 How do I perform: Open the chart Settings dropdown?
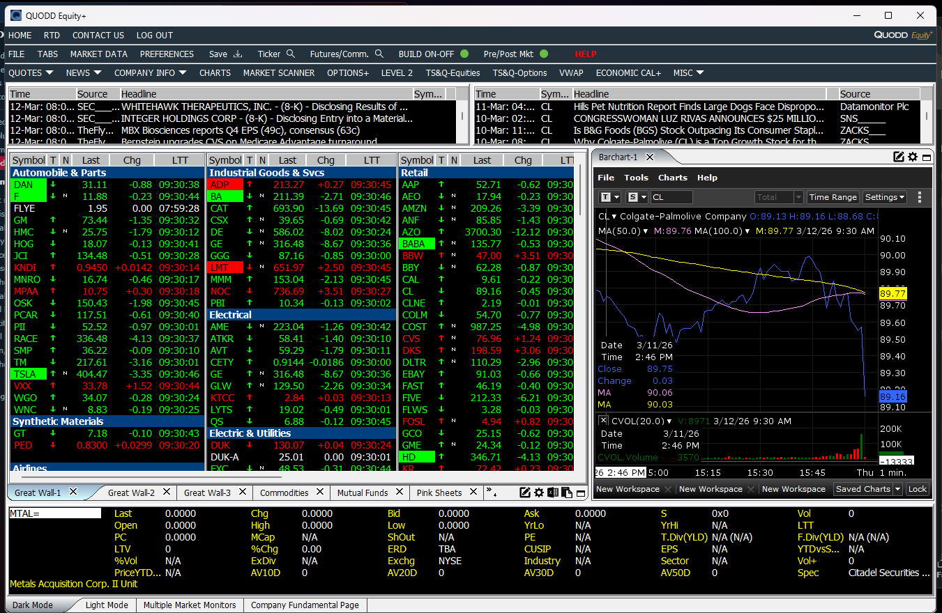(884, 197)
